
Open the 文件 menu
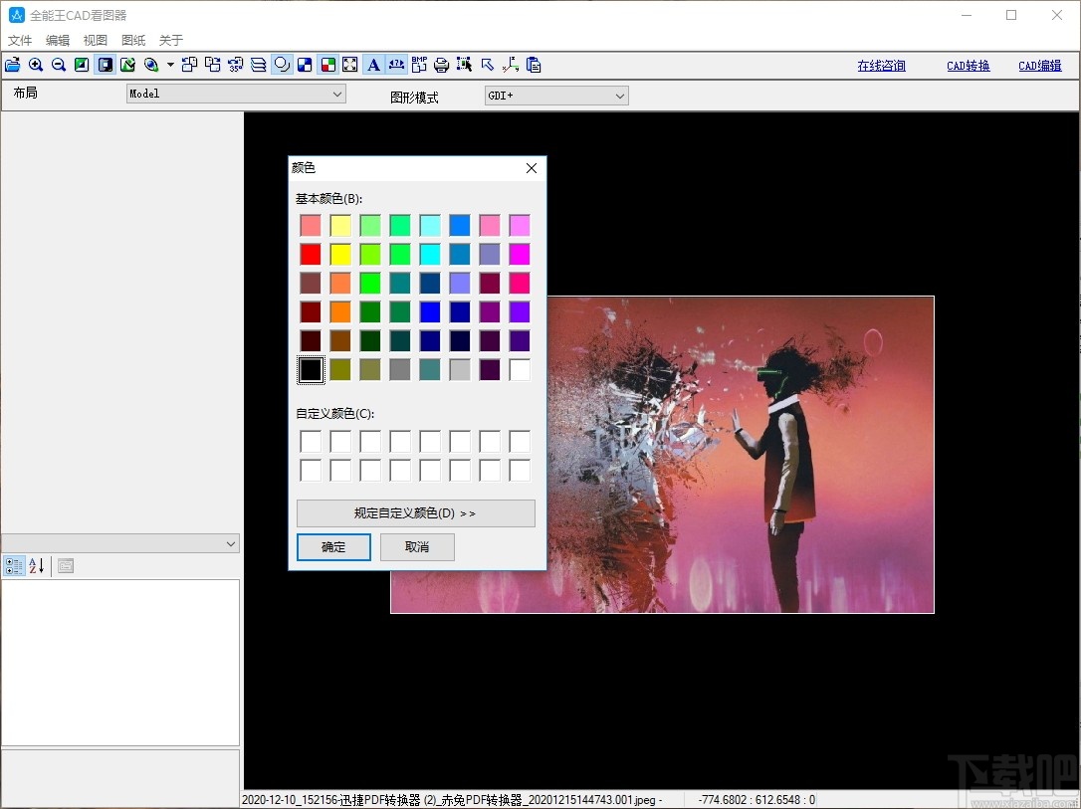tap(20, 40)
